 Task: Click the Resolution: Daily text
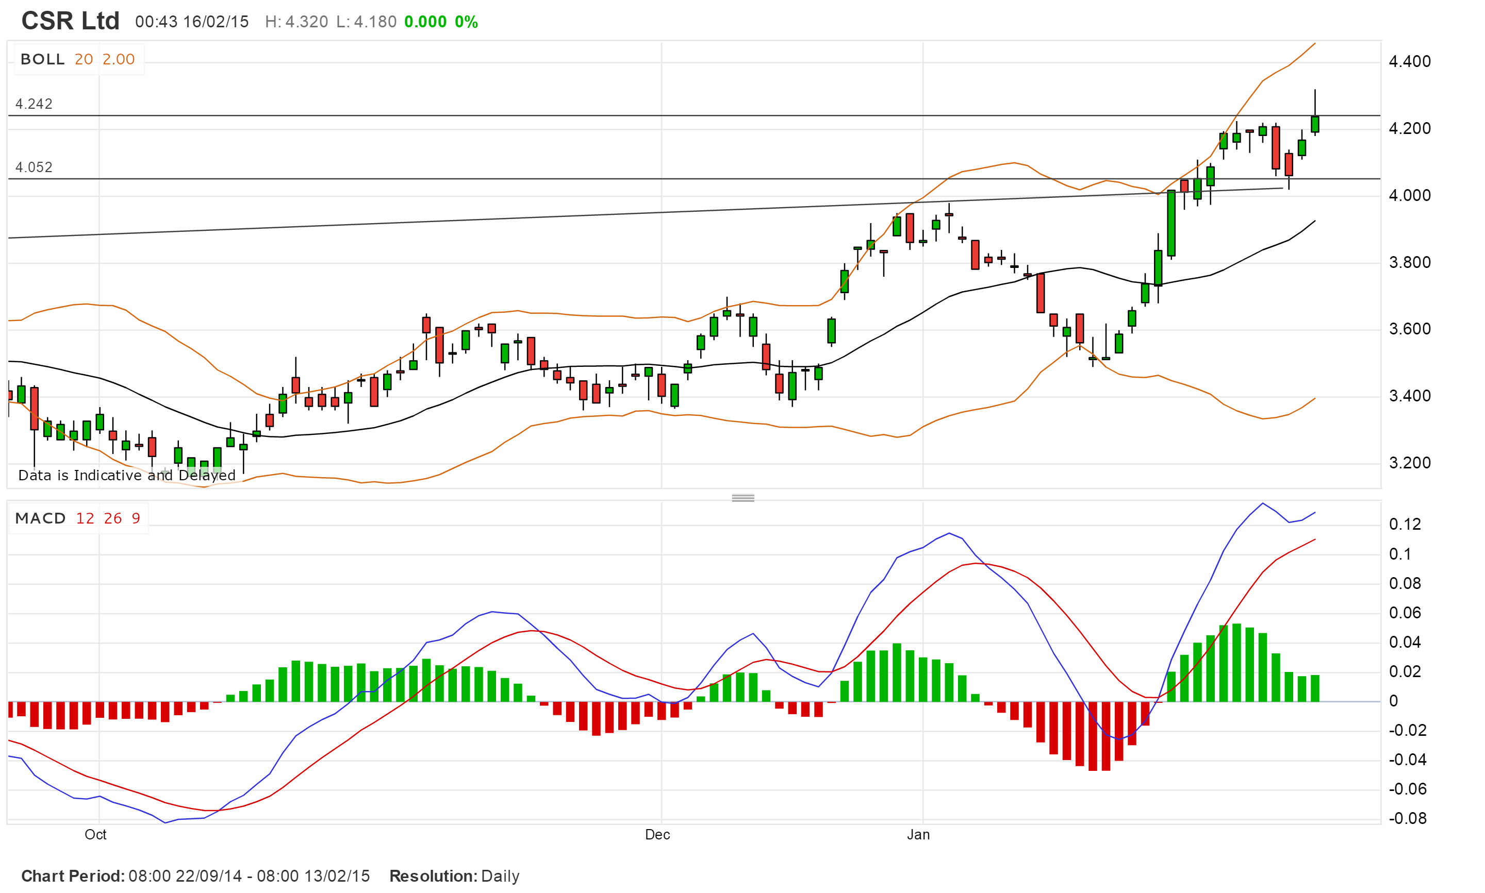click(x=454, y=875)
